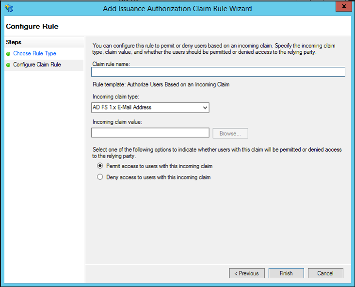Click the Permit access option label text
Image resolution: width=355 pixels, height=287 pixels.
tap(160, 166)
